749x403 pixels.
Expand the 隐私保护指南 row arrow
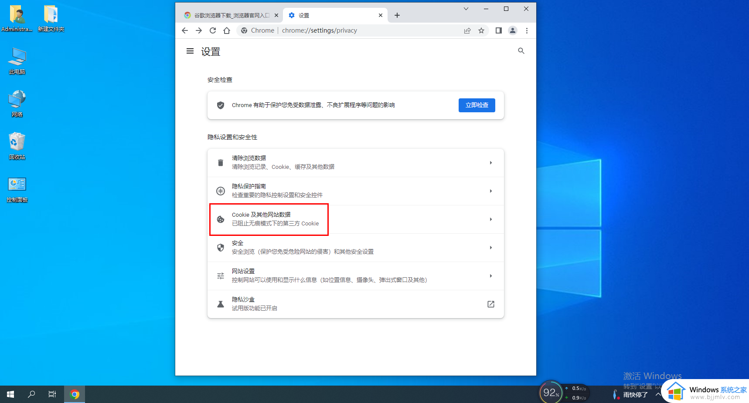pos(490,191)
